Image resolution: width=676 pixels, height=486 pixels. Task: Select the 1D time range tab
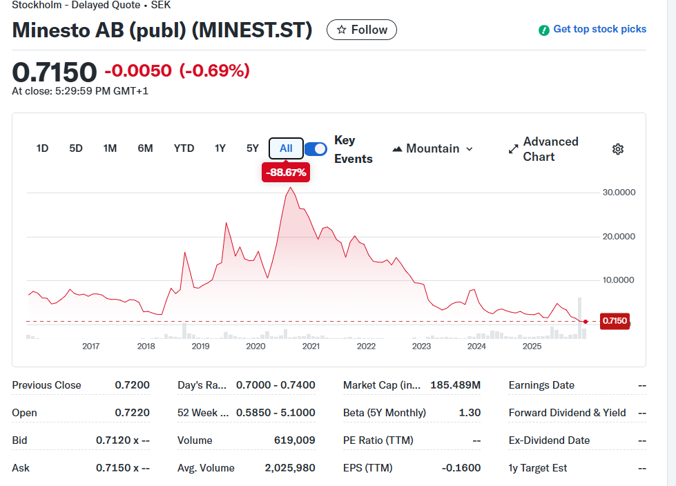(42, 148)
